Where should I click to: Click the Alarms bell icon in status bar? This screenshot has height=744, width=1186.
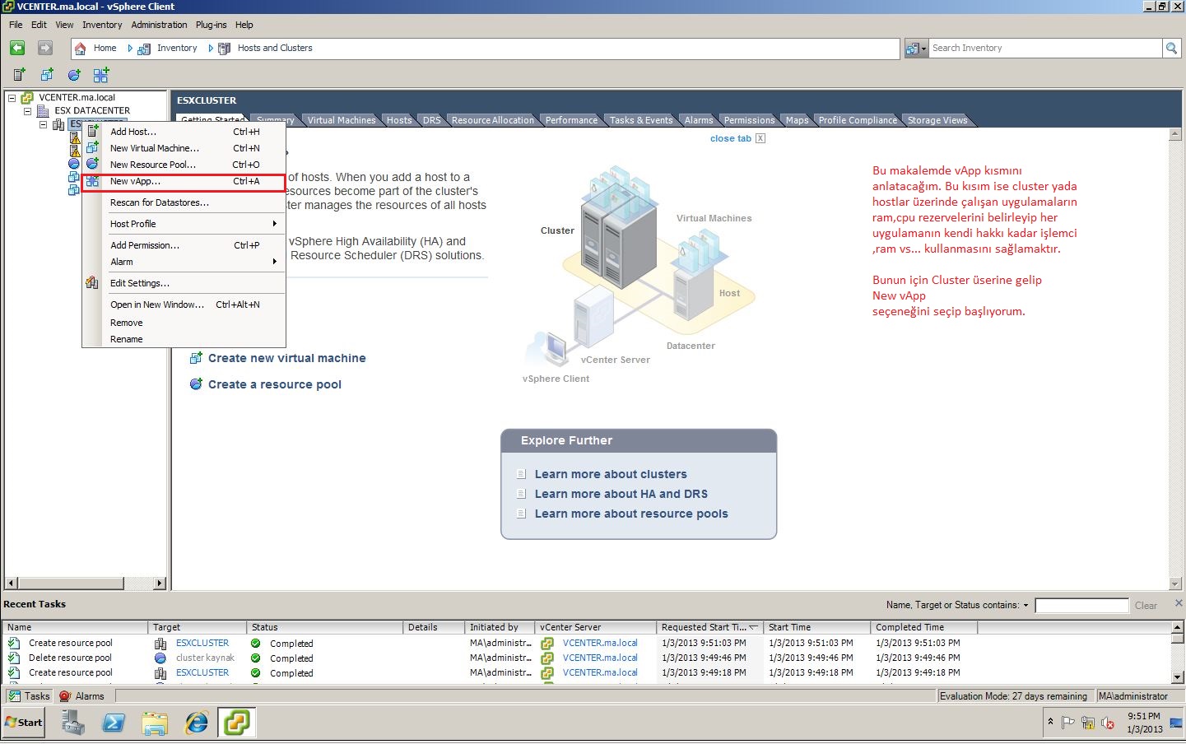coord(65,696)
